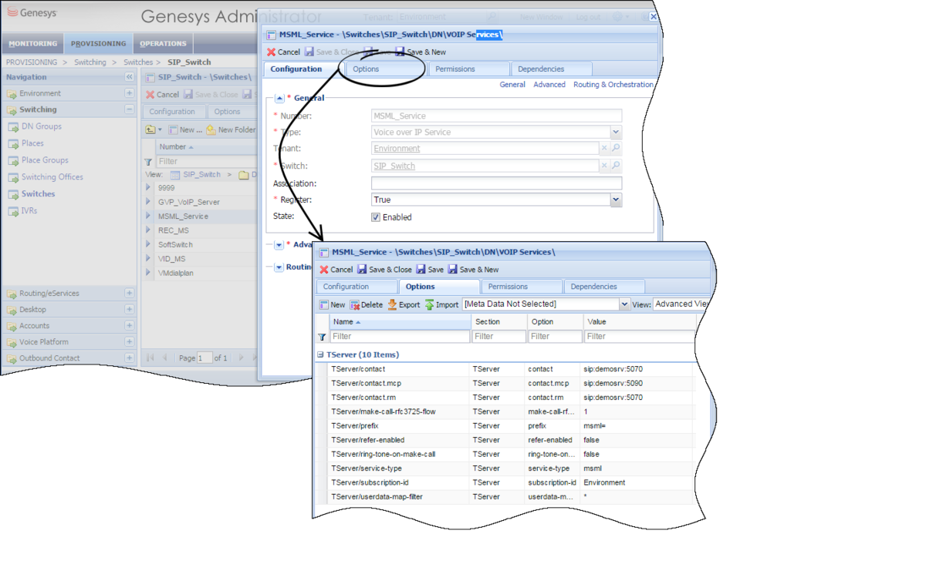The image size is (926, 581).
Task: Open the SIP_Switch link in Switch field
Action: coord(394,166)
